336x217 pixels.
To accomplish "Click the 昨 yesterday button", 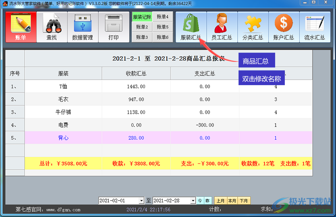I will [x=207, y=201].
